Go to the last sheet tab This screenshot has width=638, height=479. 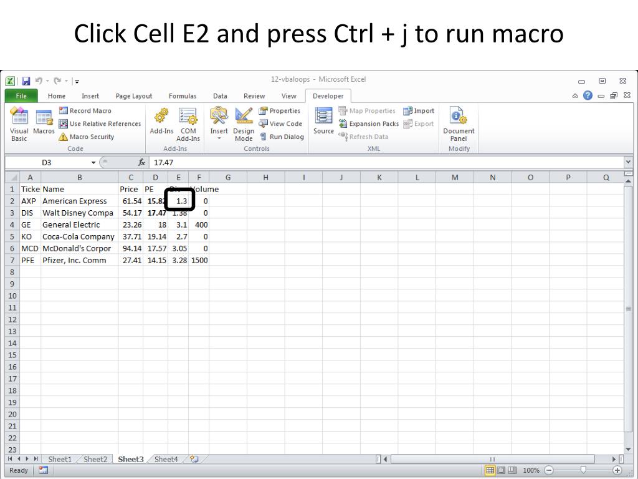(36, 459)
